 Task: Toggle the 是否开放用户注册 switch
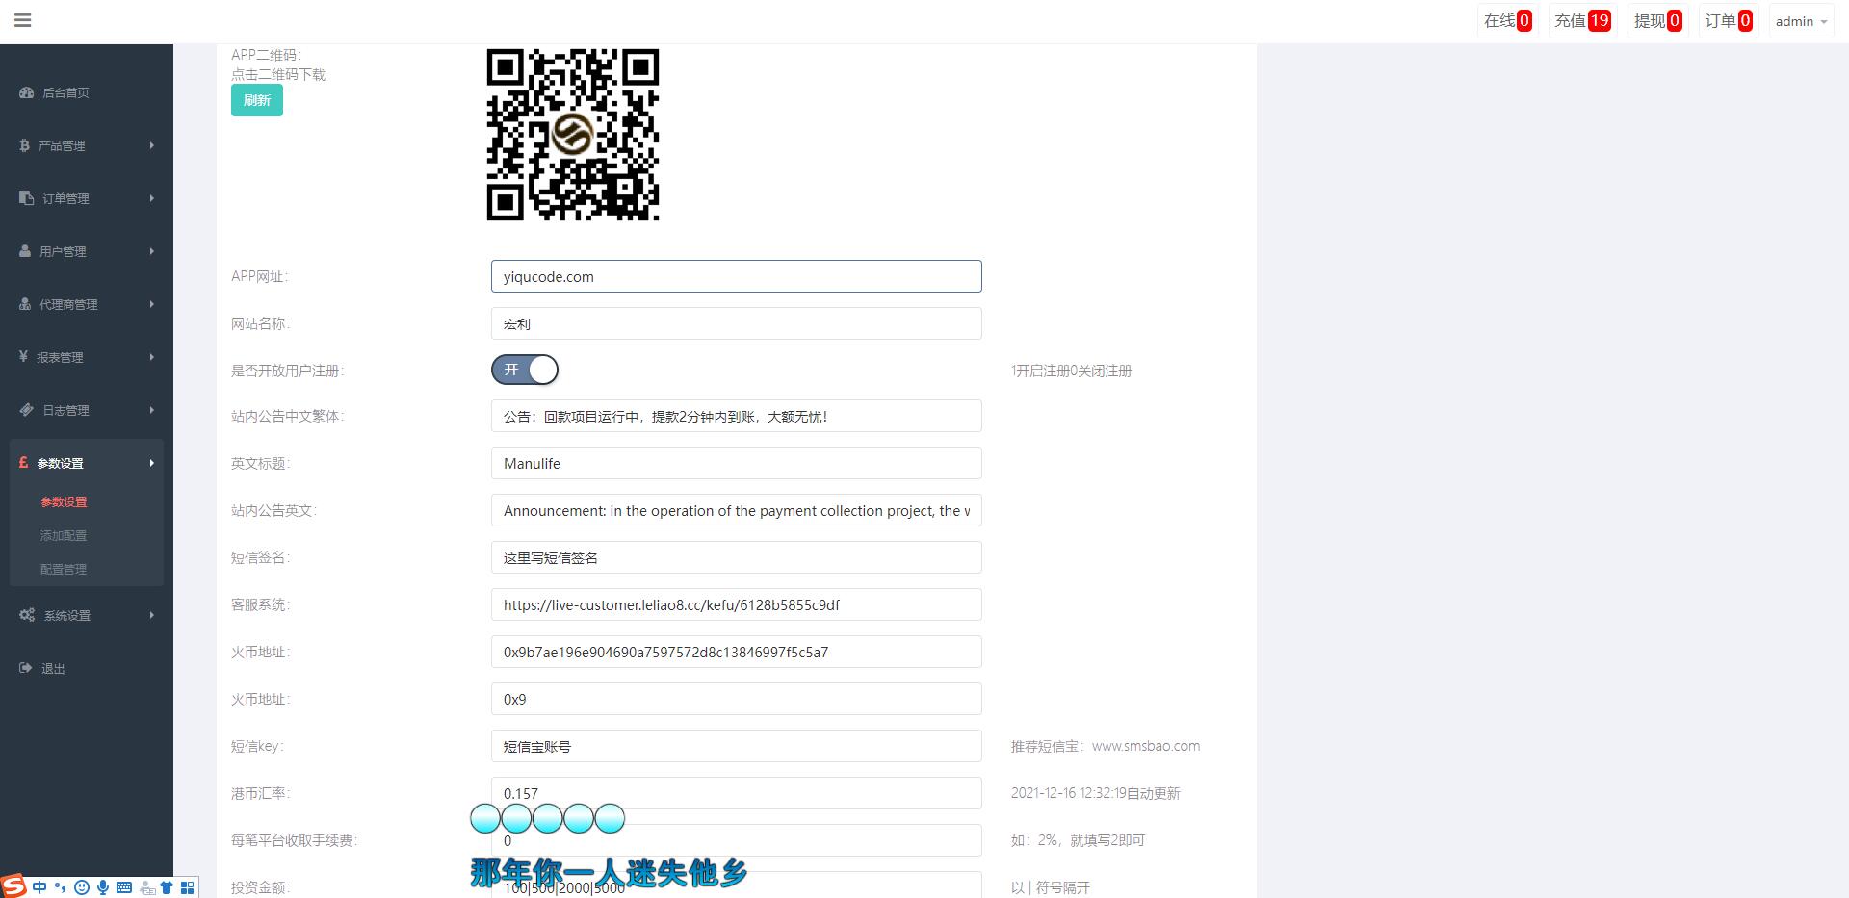[525, 370]
